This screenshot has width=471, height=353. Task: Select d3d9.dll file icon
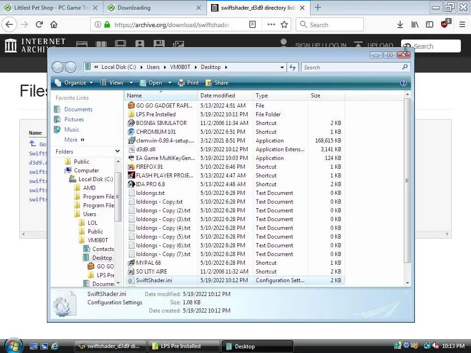coord(131,149)
